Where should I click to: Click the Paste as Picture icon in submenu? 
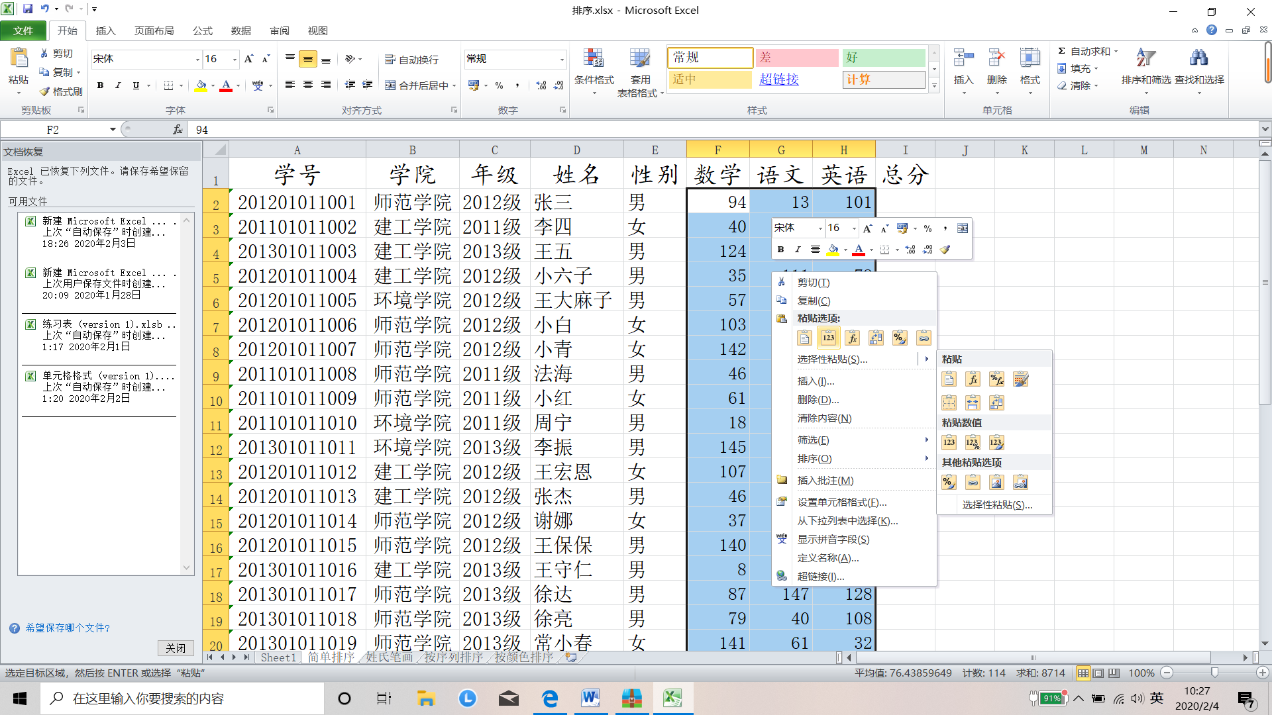(996, 483)
